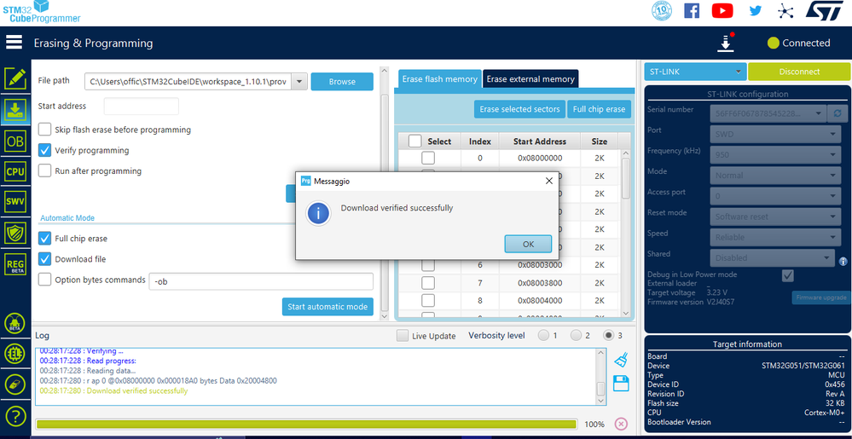Screen dimensions: 852x439
Task: Toggle Debug in Low Power mode checkbox
Action: point(787,275)
